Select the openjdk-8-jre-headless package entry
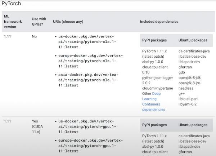The image size is (216, 156). (x=190, y=86)
